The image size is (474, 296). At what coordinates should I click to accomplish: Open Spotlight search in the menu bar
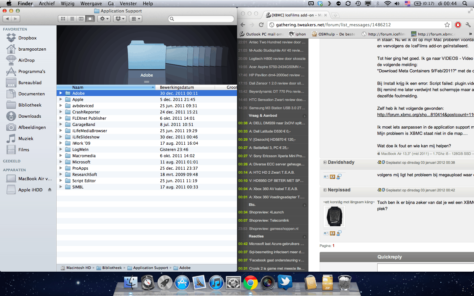465,3
